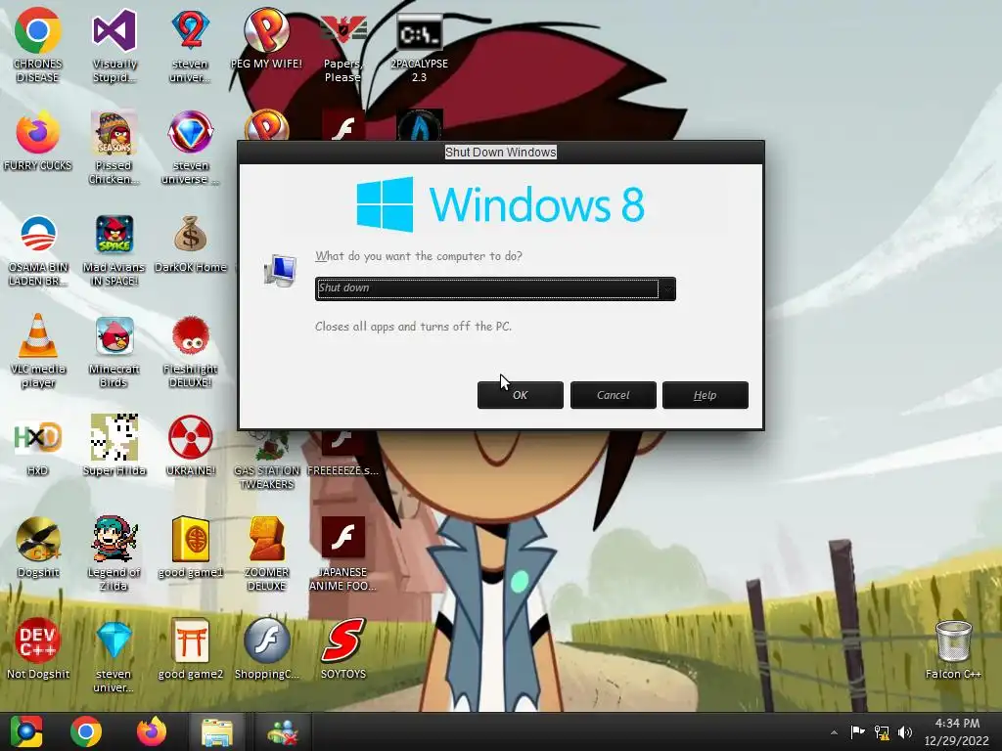1002x751 pixels.
Task: Open Action Center flag tray icon
Action: 857,731
